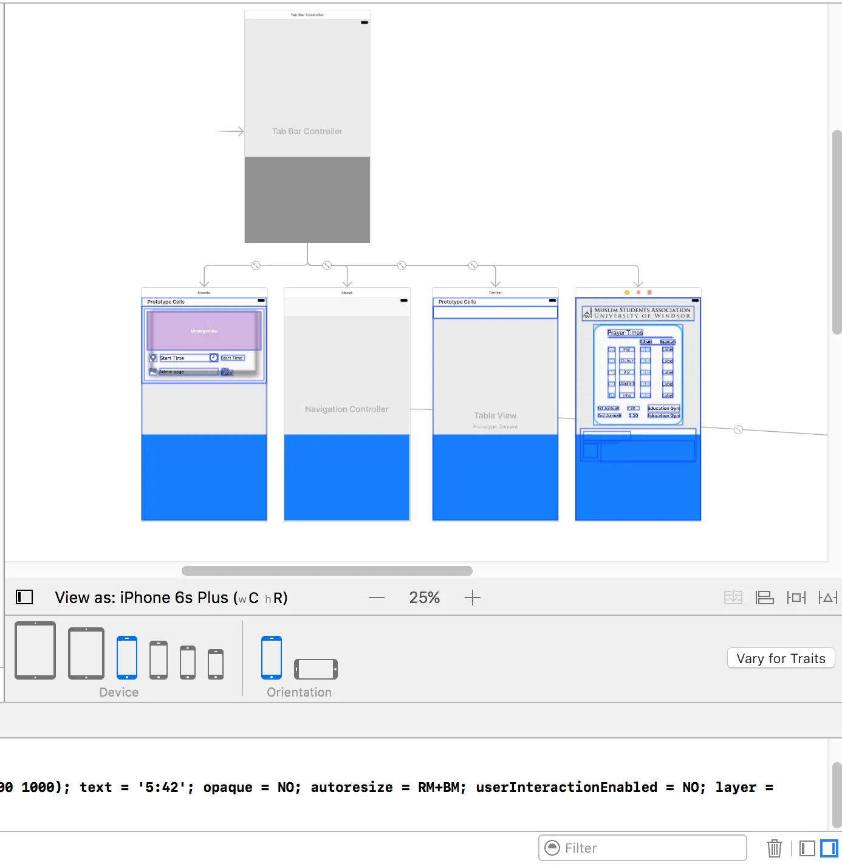This screenshot has width=842, height=866.
Task: Show the variables view pane
Action: (807, 848)
